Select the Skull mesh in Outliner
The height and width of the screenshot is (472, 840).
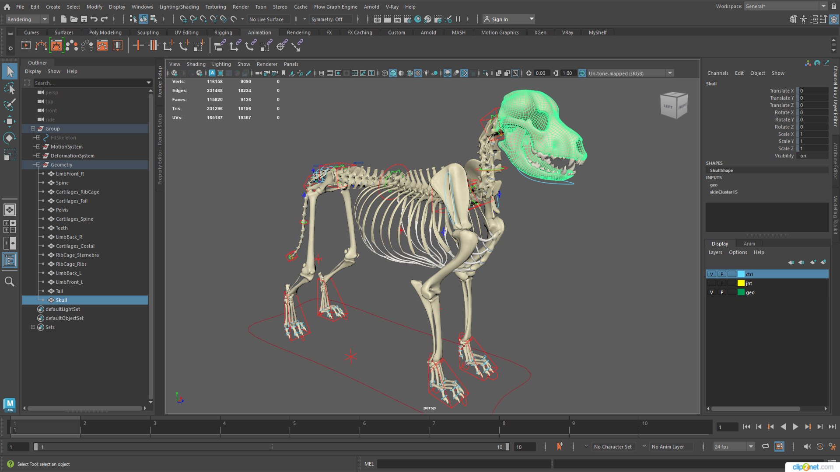[x=85, y=300]
